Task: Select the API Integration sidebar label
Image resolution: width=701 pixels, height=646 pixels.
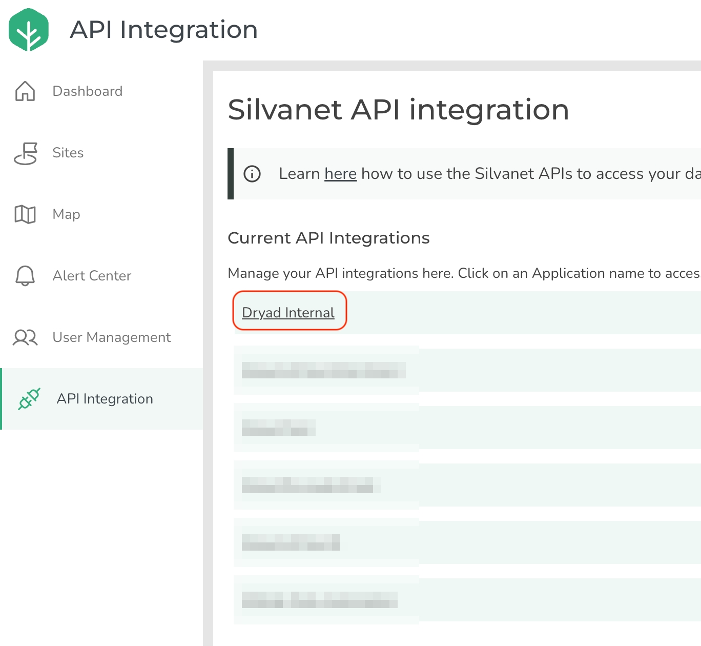Action: pos(105,399)
